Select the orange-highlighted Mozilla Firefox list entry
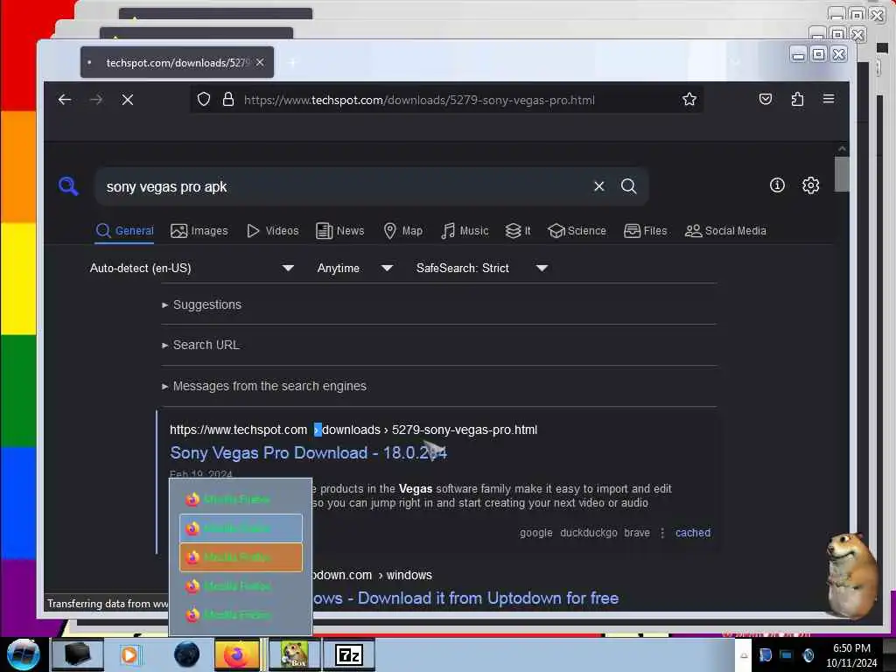This screenshot has width=896, height=672. click(x=241, y=557)
